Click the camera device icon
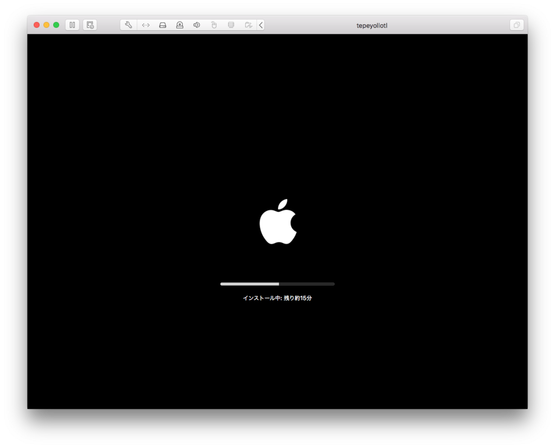Screen dimensions: 555x448 pos(180,25)
